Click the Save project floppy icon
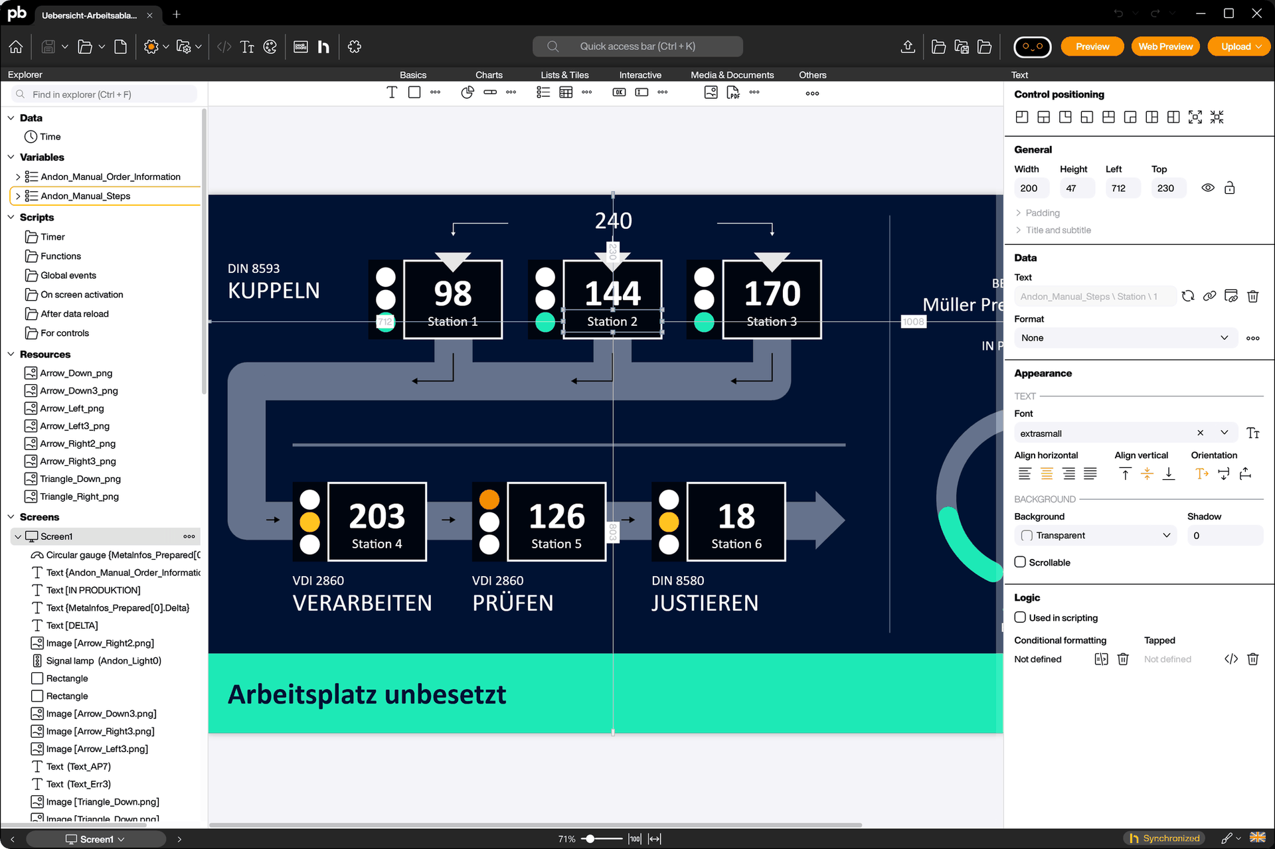Screen dimensions: 1275x849 click(x=48, y=46)
